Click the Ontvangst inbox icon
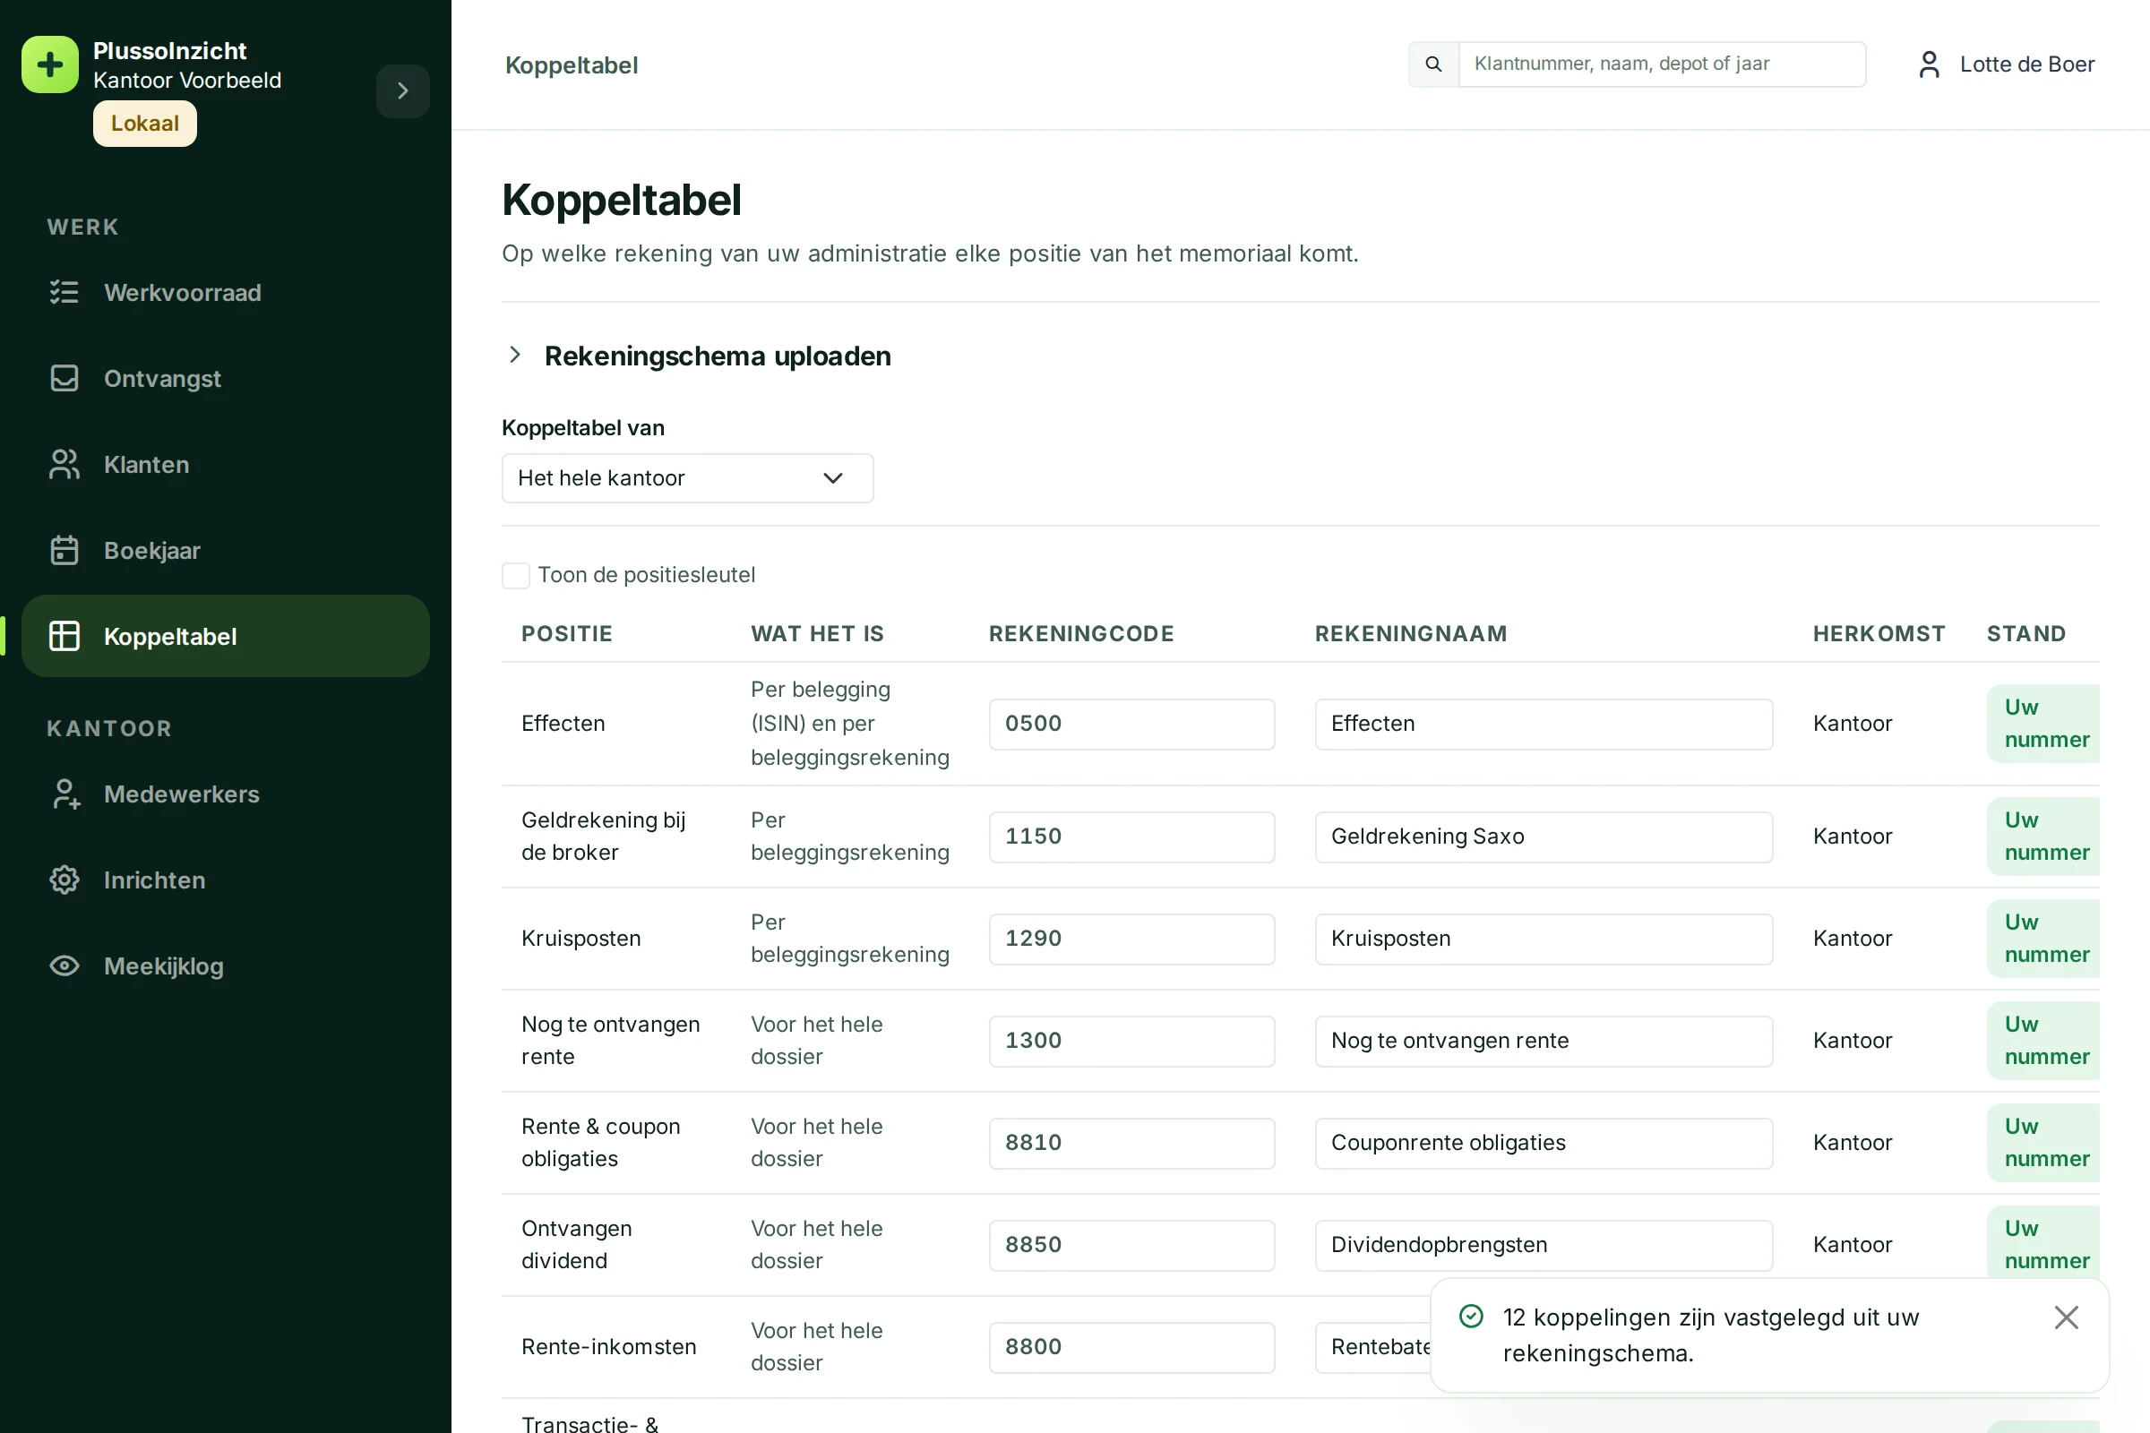 pyautogui.click(x=64, y=378)
